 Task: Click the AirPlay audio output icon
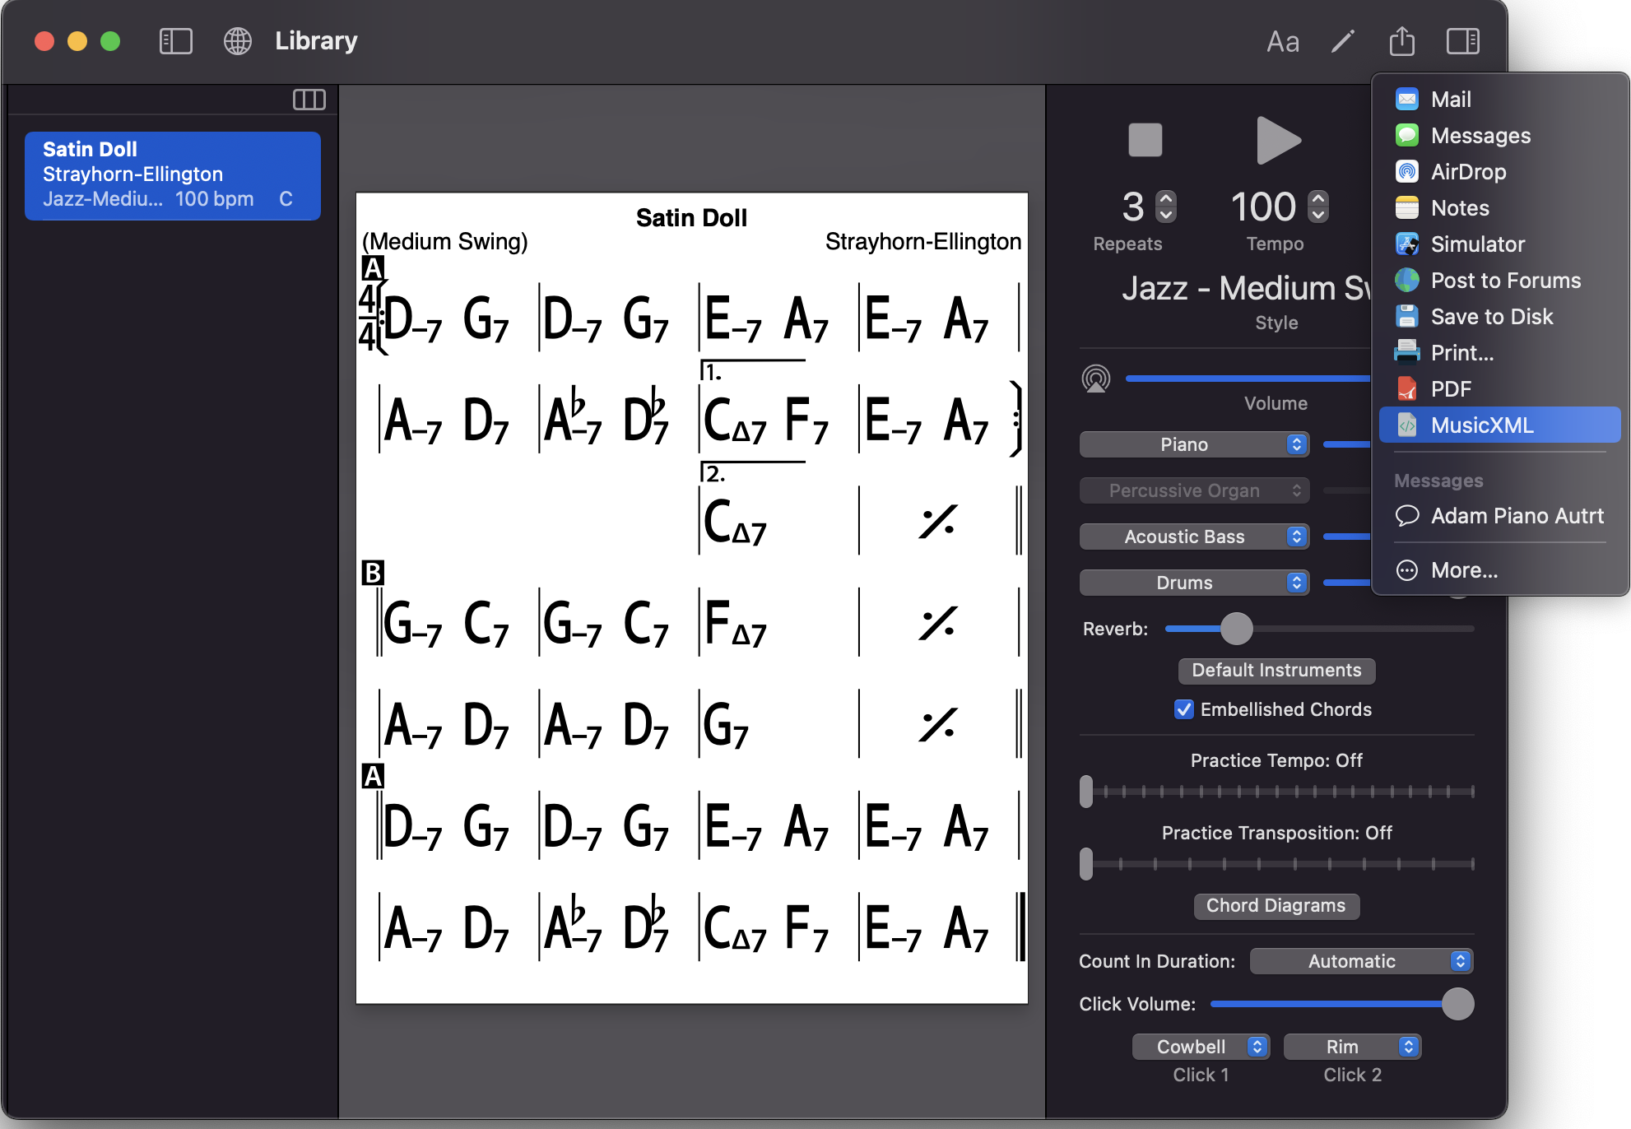tap(1095, 379)
